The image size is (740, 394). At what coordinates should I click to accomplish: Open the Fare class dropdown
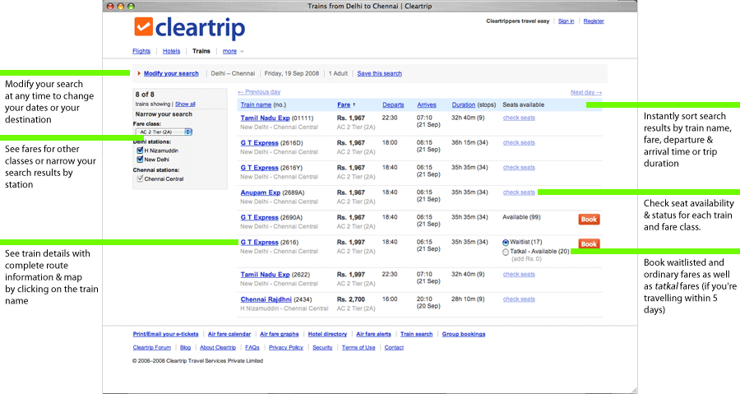pos(164,132)
